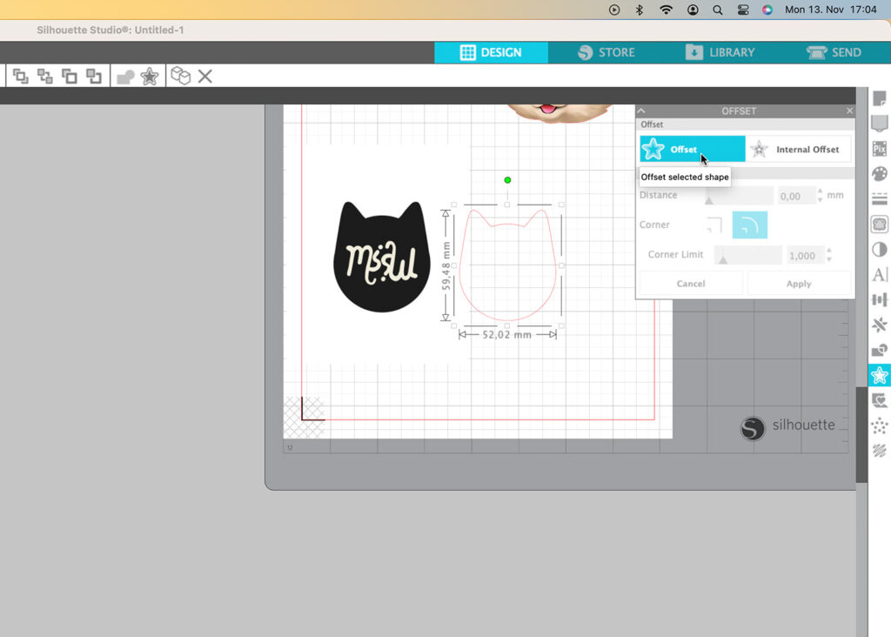Image resolution: width=891 pixels, height=637 pixels.
Task: Click the Distance slider handle
Action: pos(709,199)
